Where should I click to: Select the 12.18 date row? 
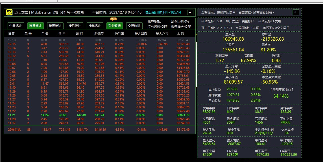[99, 40]
